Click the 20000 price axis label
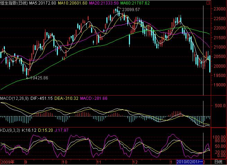The height and width of the screenshot is (165, 227). point(219,66)
